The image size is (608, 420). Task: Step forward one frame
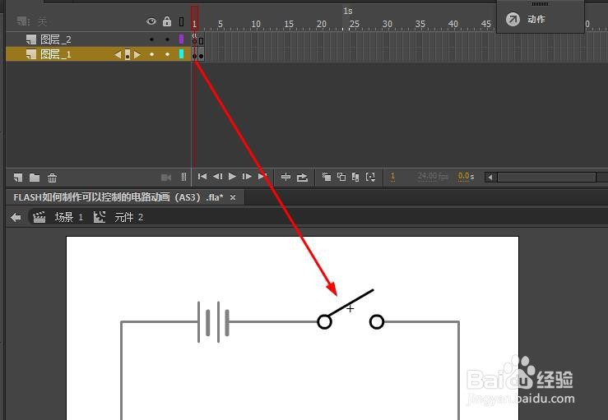pyautogui.click(x=247, y=176)
